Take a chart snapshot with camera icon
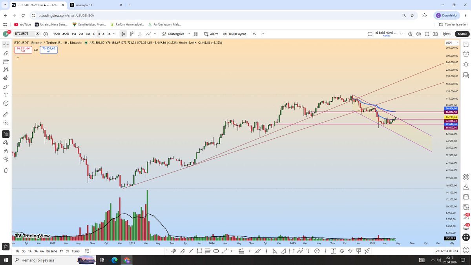Viewport: 471px width, 265px height. click(x=435, y=34)
